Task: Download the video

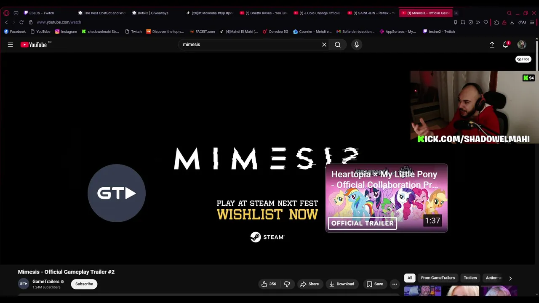Action: coord(342,284)
